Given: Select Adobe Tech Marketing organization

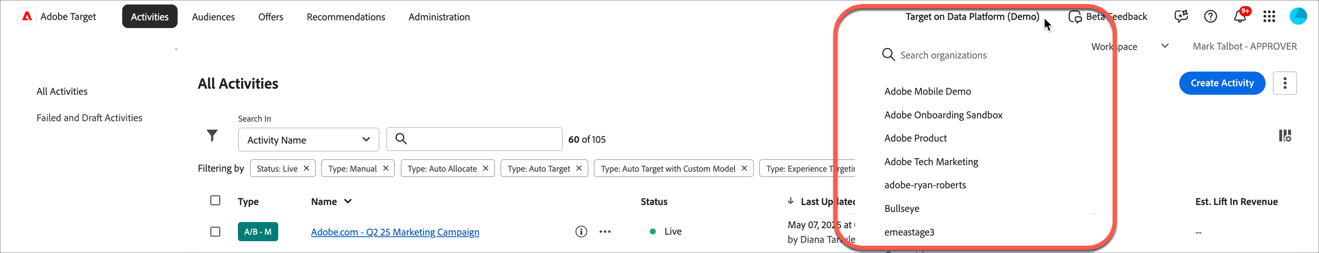Looking at the screenshot, I should (x=931, y=161).
